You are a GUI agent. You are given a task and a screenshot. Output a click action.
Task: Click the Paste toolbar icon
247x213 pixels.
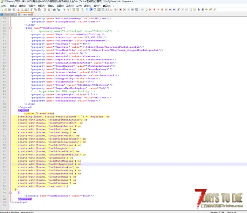[x=40, y=9]
